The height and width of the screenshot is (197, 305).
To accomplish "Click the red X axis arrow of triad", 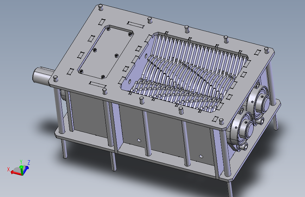I will pos(15,173).
